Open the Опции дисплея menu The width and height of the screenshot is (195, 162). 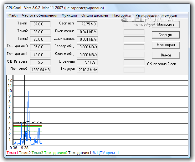pos(95,15)
